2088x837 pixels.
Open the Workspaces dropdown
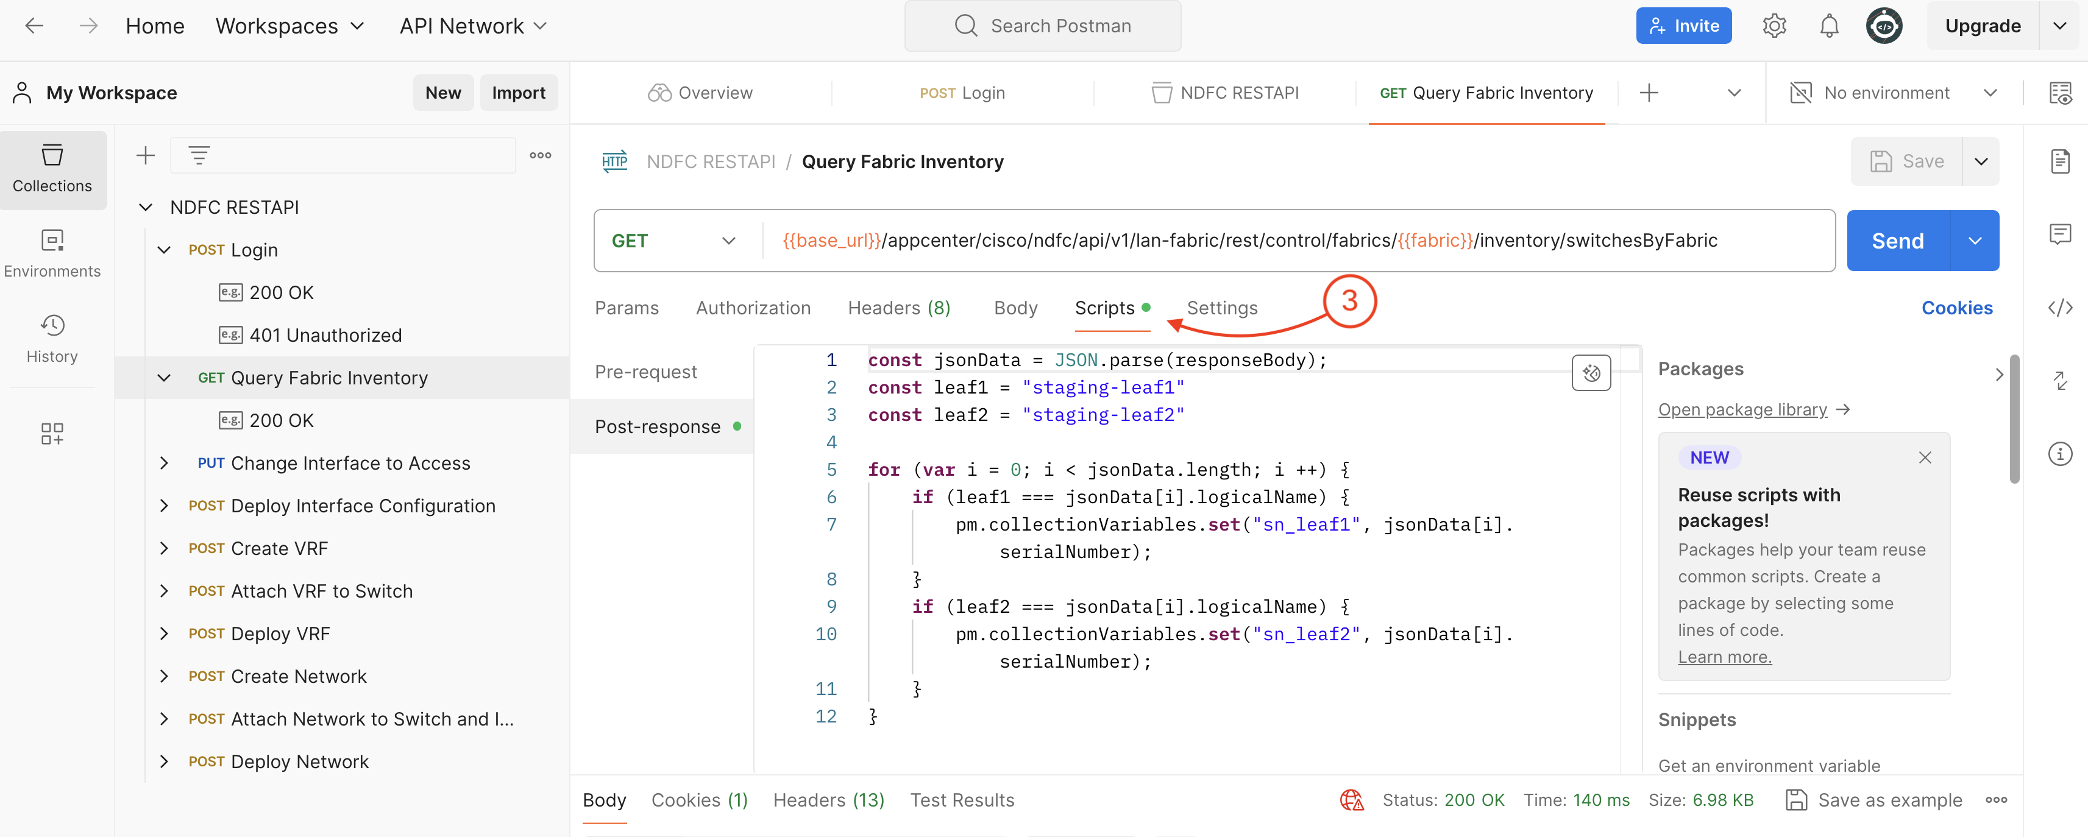coord(289,26)
